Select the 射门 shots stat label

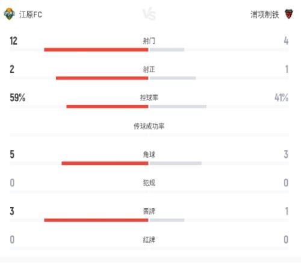pos(149,41)
